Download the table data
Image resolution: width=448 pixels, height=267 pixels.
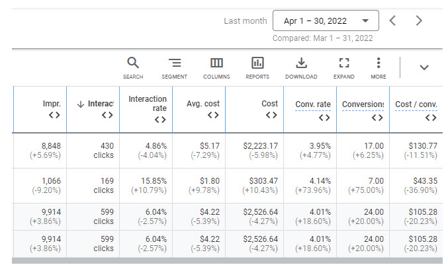click(x=301, y=68)
